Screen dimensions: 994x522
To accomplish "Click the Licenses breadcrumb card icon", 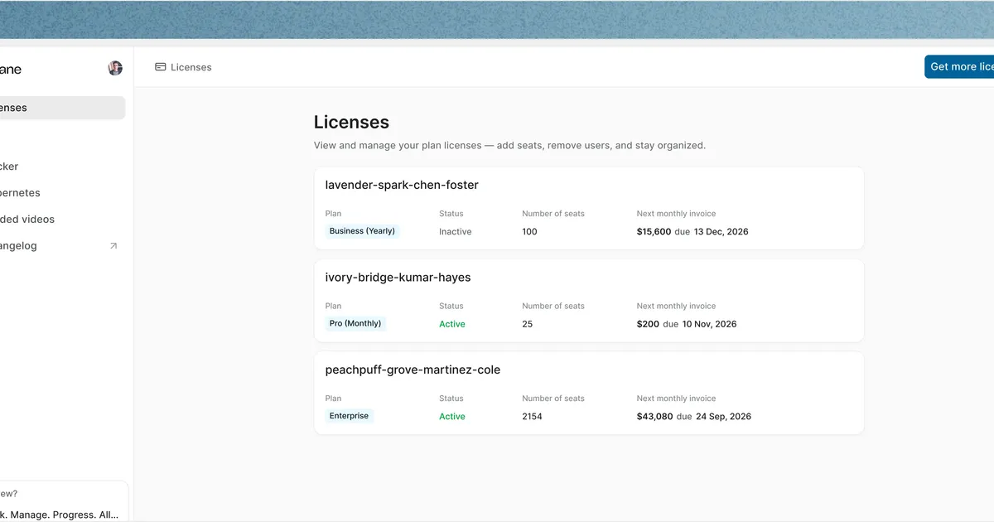I will click(161, 67).
